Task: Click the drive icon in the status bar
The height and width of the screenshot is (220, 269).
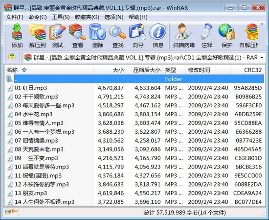Action: tap(7, 211)
